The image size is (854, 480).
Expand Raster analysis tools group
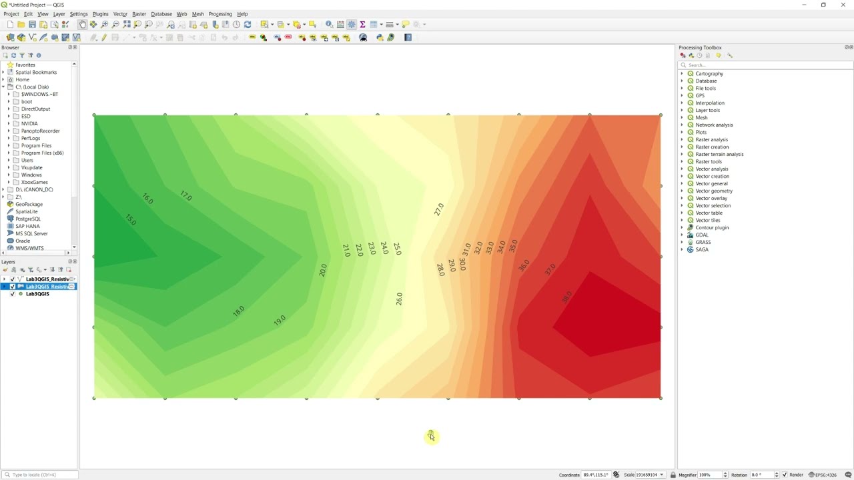pos(682,139)
